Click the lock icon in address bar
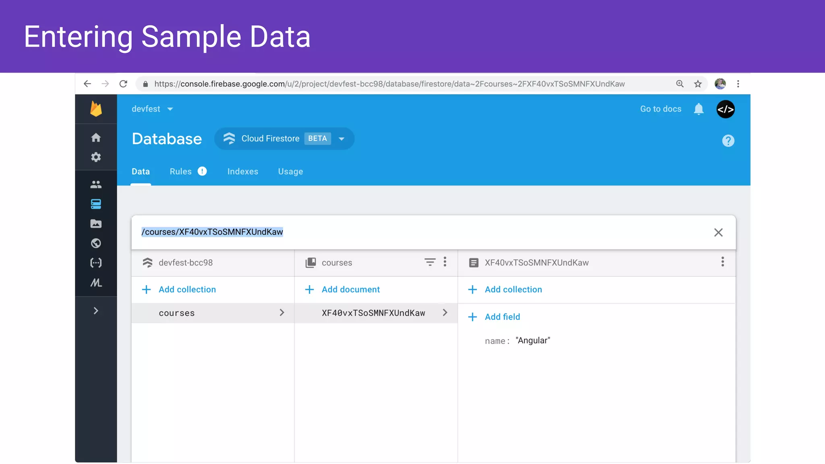The width and height of the screenshot is (825, 464). tap(145, 84)
